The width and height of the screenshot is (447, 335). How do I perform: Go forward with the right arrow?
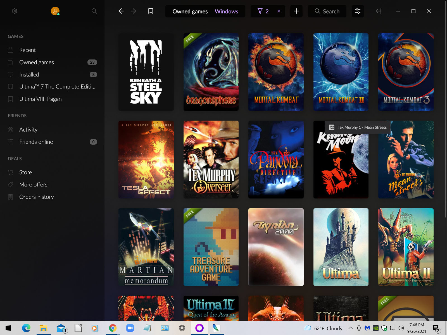pyautogui.click(x=134, y=11)
